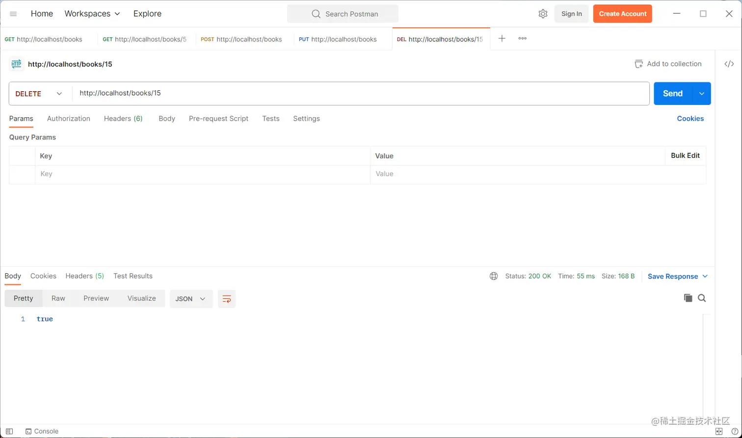The height and width of the screenshot is (438, 742).
Task: Open the tab options ellipsis icon
Action: coord(522,39)
